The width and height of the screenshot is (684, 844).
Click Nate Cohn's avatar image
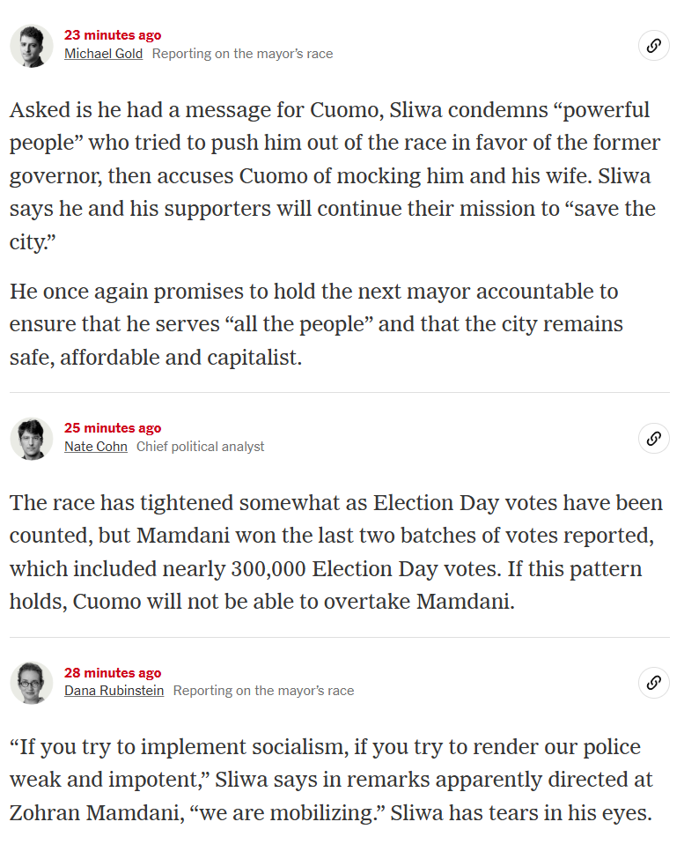[32, 438]
